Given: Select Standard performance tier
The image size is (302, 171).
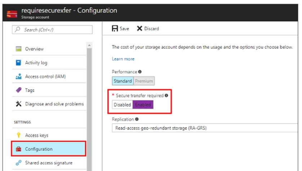Looking at the screenshot, I should click(x=123, y=81).
